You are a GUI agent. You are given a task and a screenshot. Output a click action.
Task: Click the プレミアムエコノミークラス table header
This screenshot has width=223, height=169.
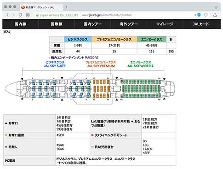point(114,40)
